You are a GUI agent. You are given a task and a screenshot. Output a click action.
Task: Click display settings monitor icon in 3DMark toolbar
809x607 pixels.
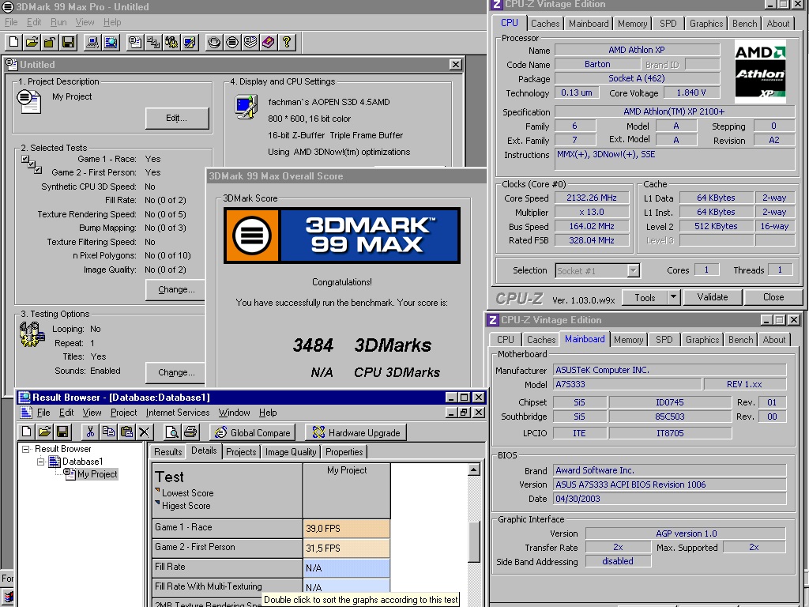(x=190, y=43)
